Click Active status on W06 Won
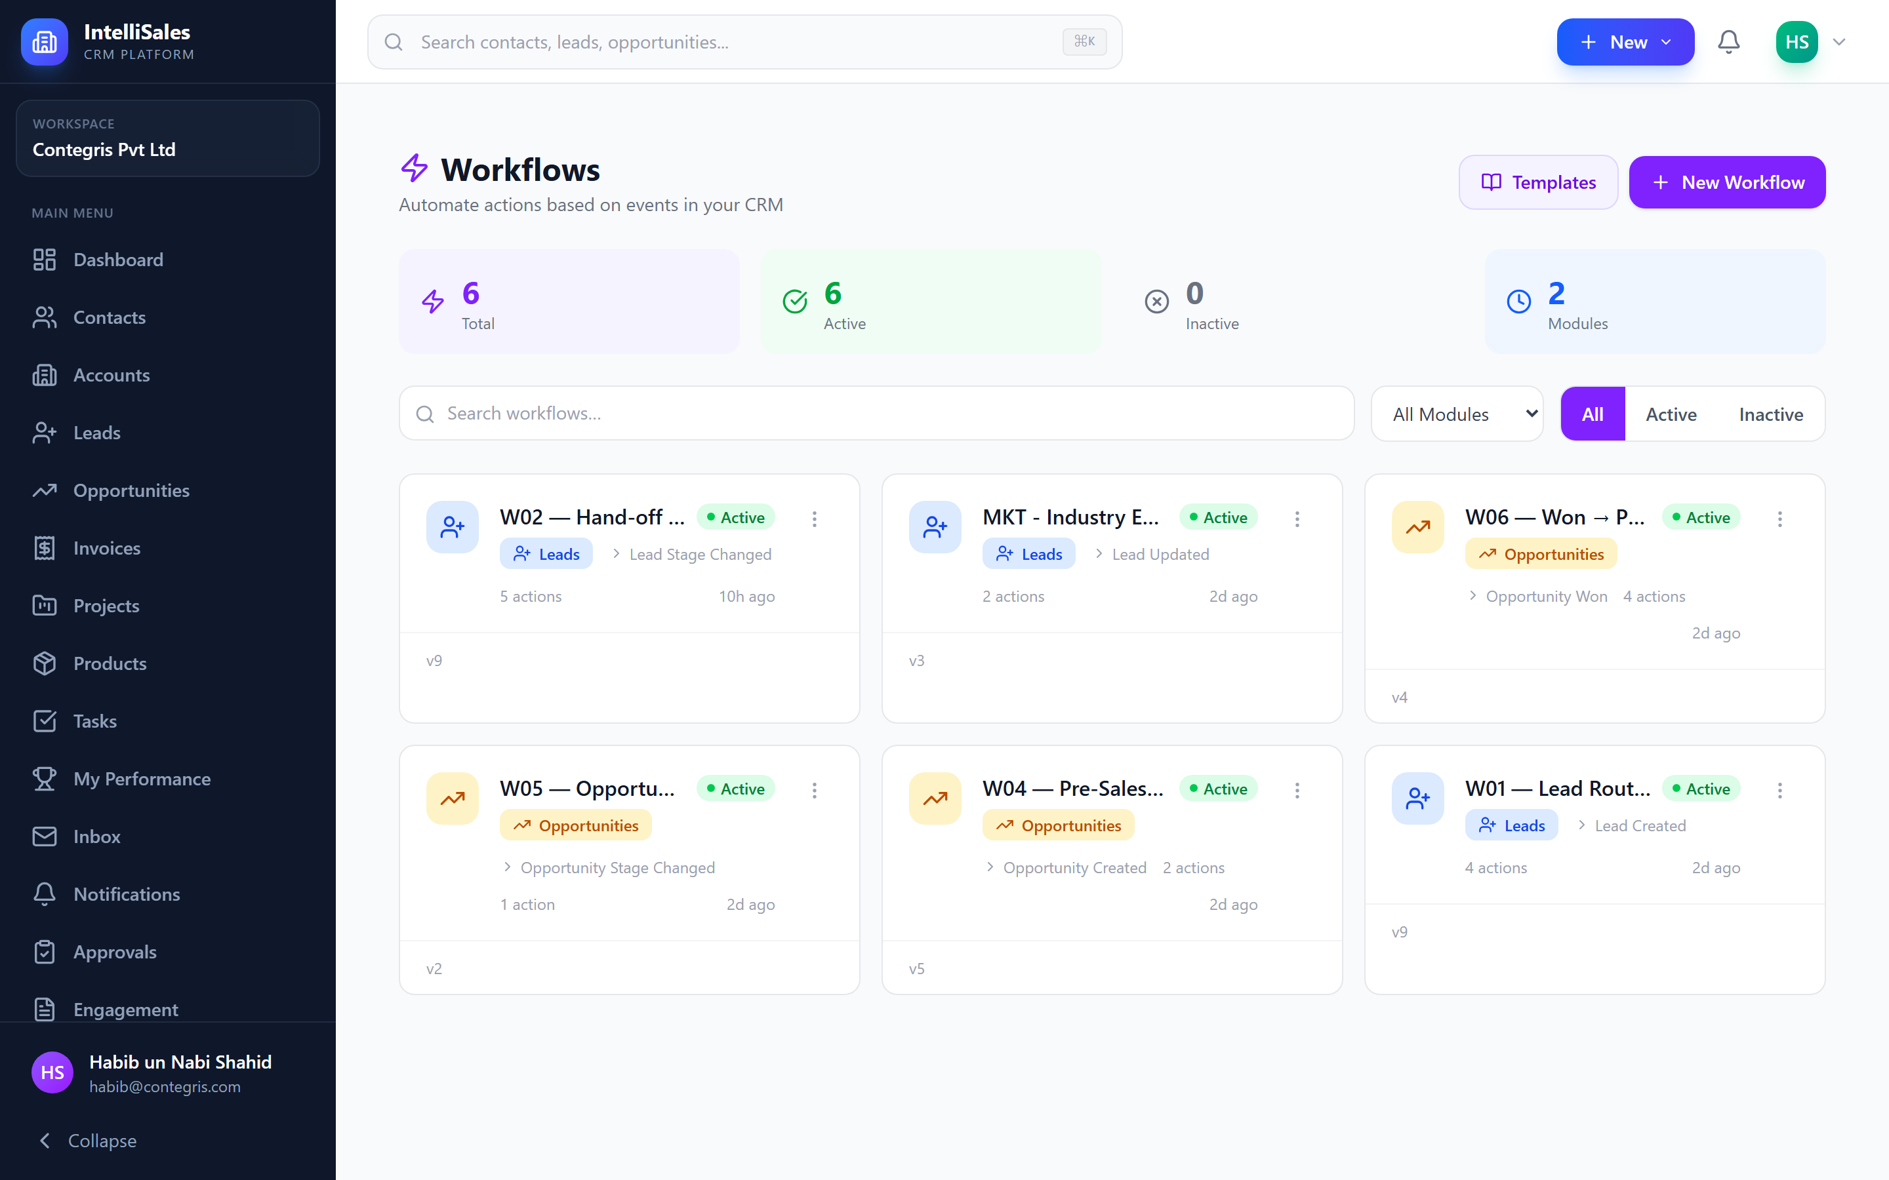 [1701, 517]
